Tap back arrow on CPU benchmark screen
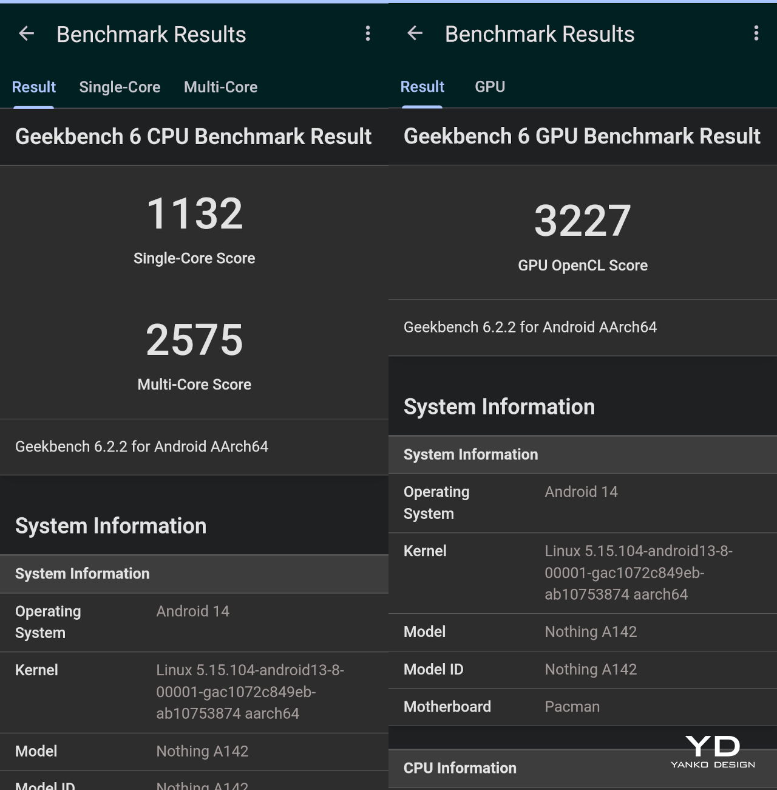This screenshot has height=790, width=777. 27,34
